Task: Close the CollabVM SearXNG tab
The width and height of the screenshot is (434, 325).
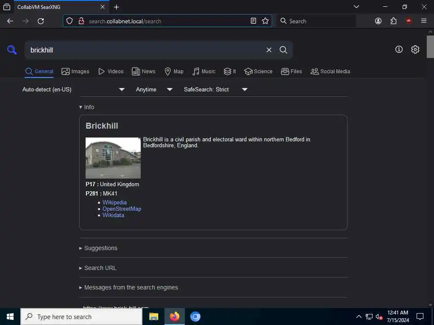Action: 103,7
